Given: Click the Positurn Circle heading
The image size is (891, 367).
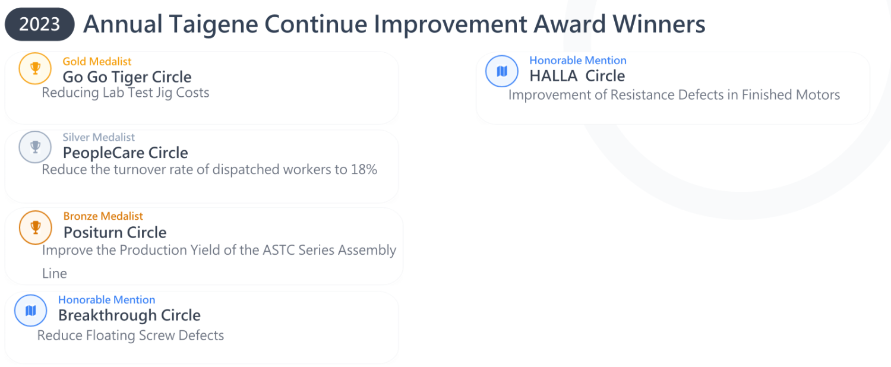Looking at the screenshot, I should pos(115,232).
